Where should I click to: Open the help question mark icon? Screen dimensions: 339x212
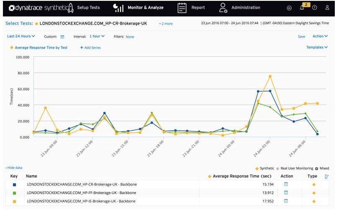[x=315, y=8]
